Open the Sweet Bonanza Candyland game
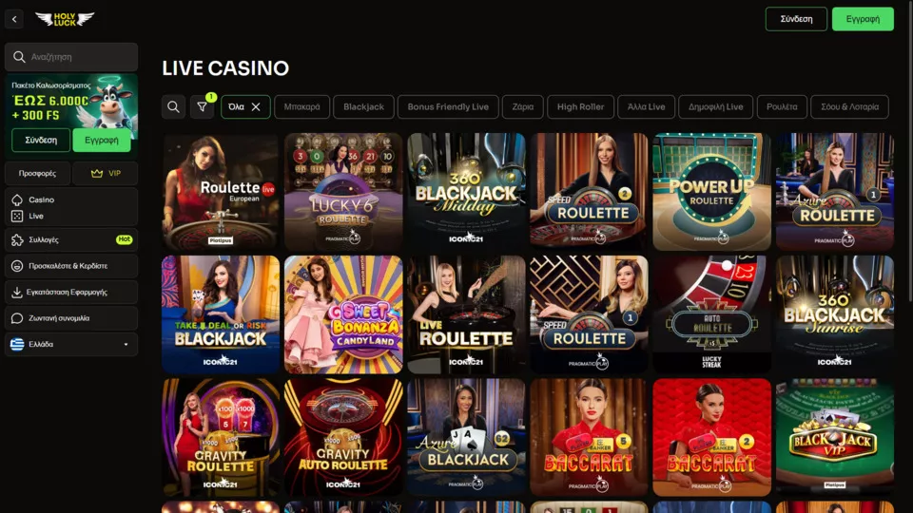913x513 pixels. pyautogui.click(x=343, y=314)
